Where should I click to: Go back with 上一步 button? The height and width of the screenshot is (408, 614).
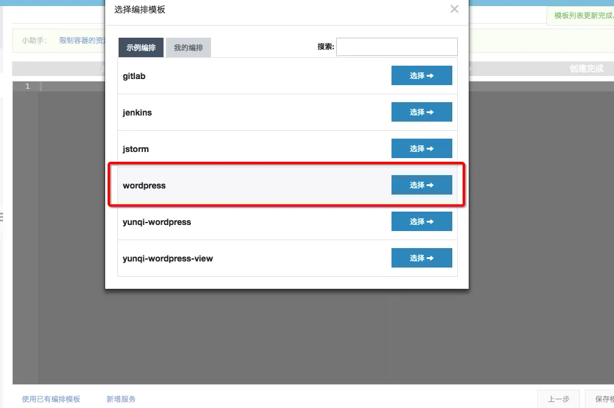(x=559, y=399)
